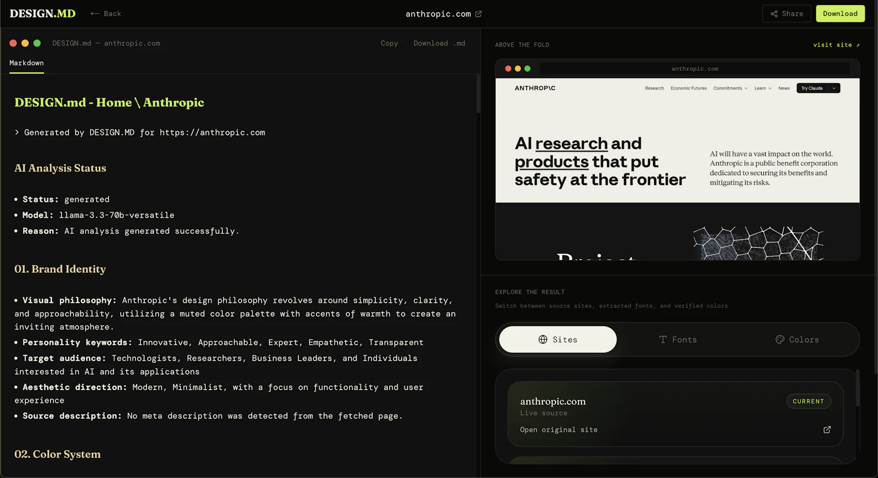
Task: Click Research in preview navigation
Action: tap(654, 88)
